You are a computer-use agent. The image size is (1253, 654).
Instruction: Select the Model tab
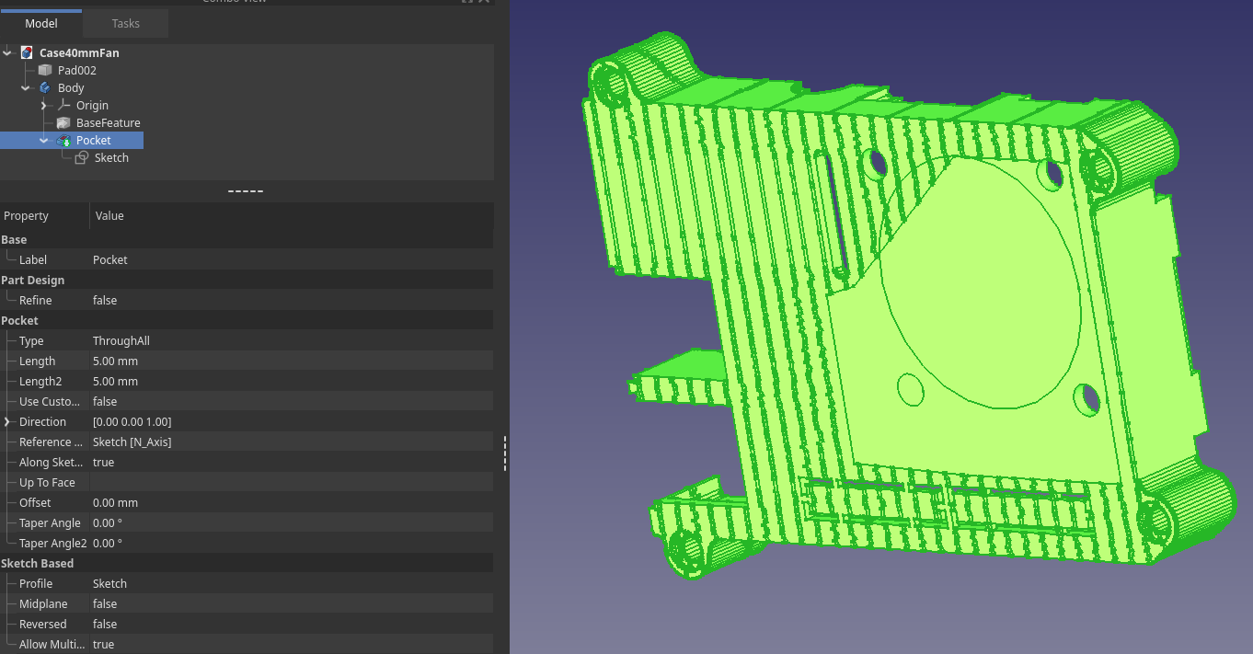[41, 23]
